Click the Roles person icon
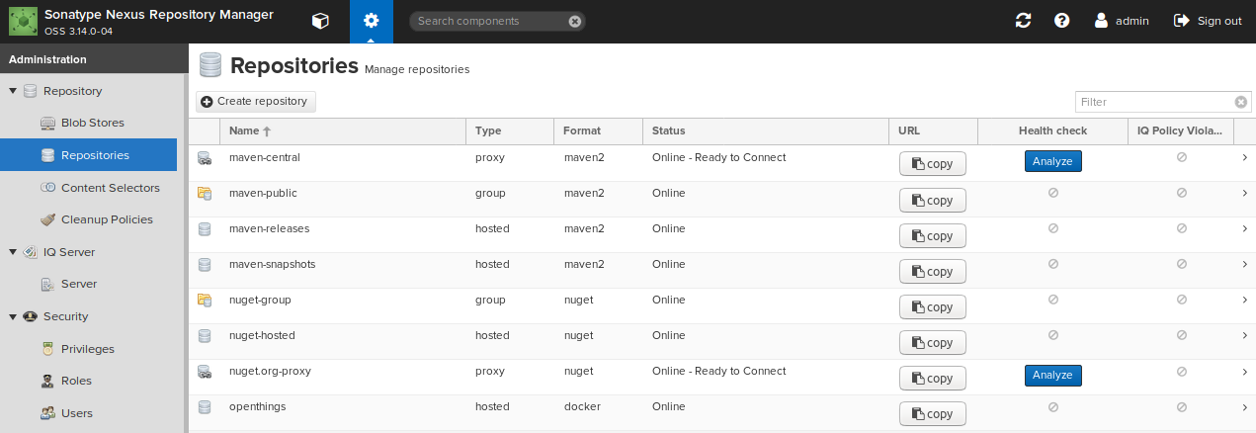The height and width of the screenshot is (433, 1256). coord(47,381)
